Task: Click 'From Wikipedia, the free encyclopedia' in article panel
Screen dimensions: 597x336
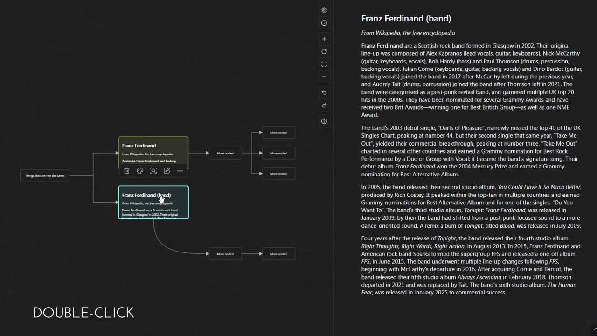Action: coord(408,33)
